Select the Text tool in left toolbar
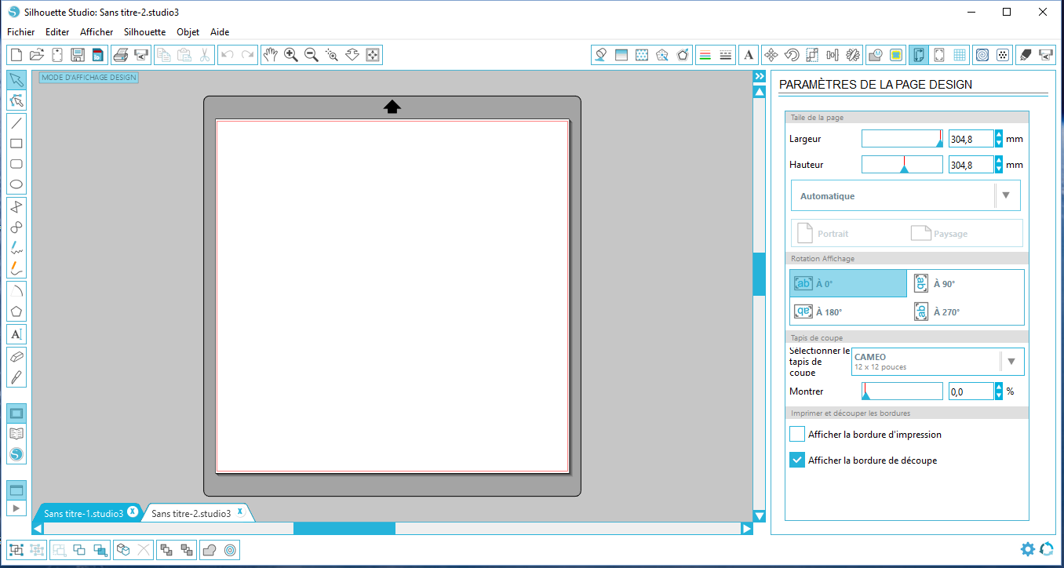This screenshot has height=568, width=1064. (x=16, y=334)
